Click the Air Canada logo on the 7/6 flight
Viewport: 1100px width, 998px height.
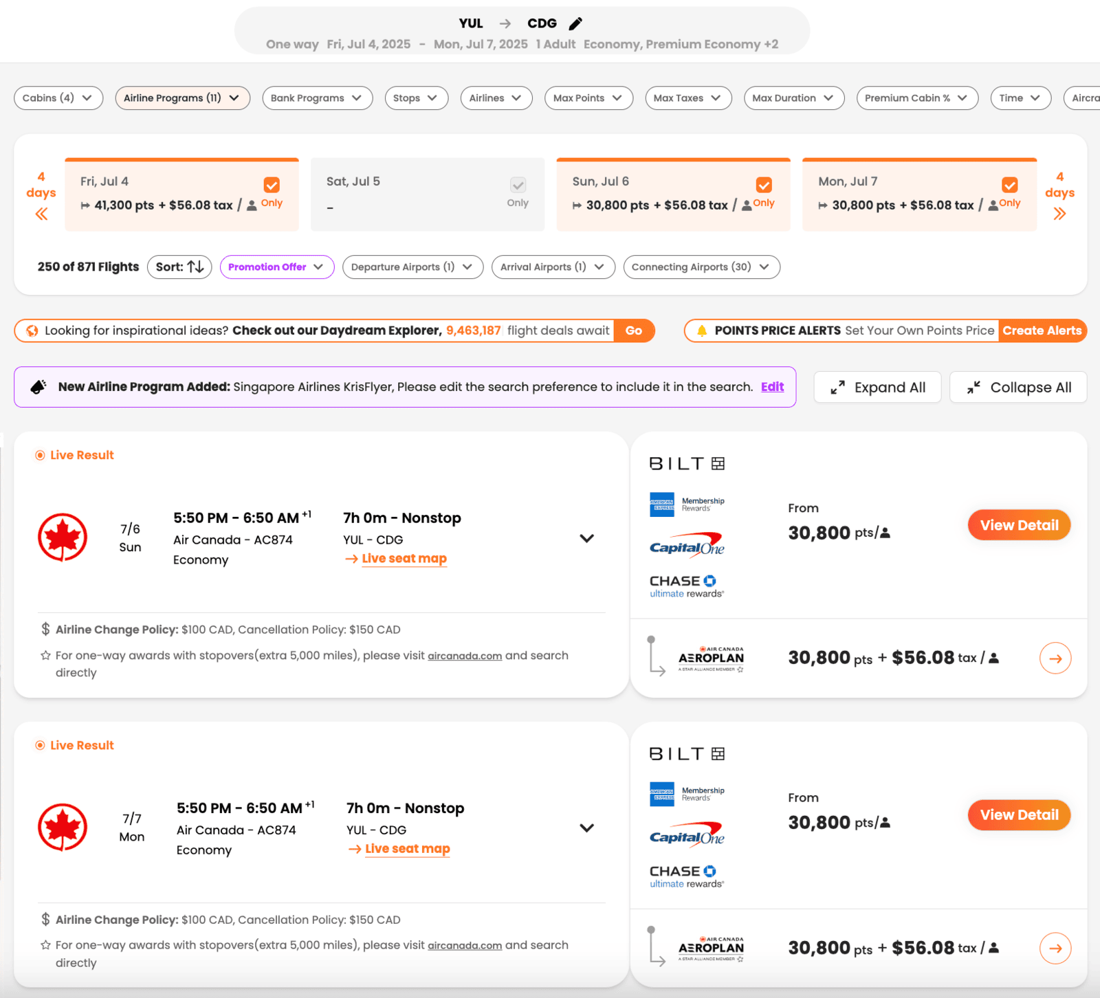tap(63, 537)
